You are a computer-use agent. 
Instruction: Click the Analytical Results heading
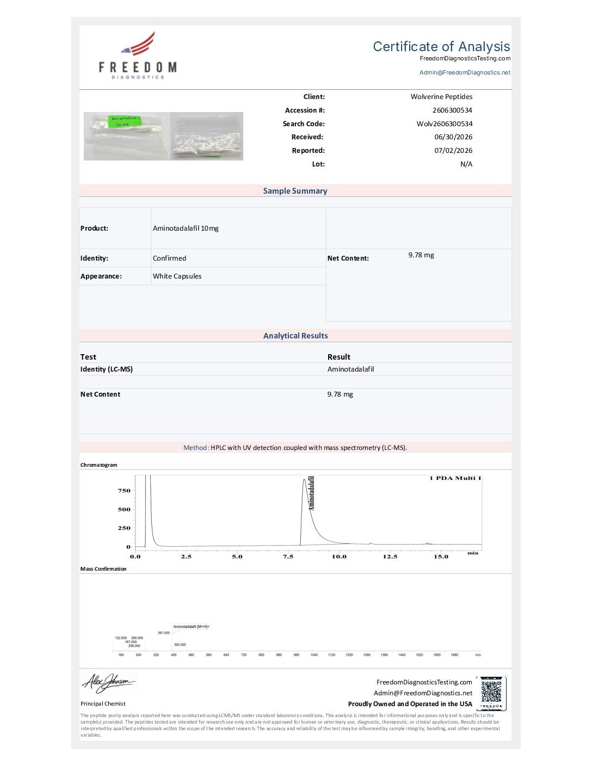coord(295,336)
